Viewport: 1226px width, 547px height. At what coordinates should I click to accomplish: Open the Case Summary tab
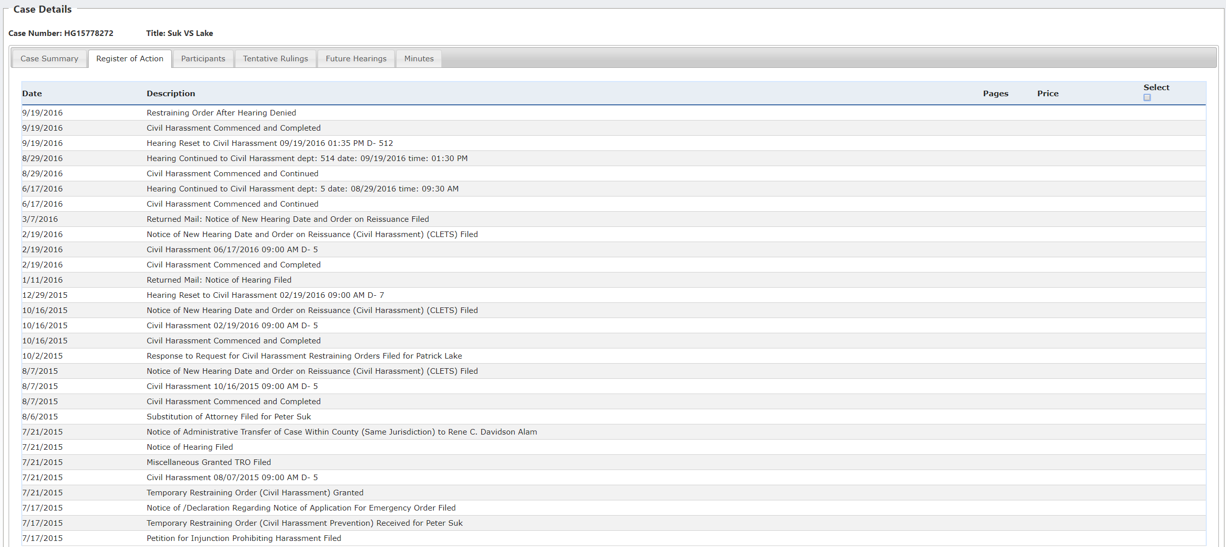49,59
